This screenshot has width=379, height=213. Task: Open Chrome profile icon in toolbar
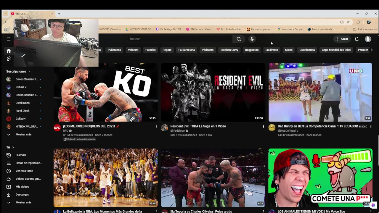(369, 22)
